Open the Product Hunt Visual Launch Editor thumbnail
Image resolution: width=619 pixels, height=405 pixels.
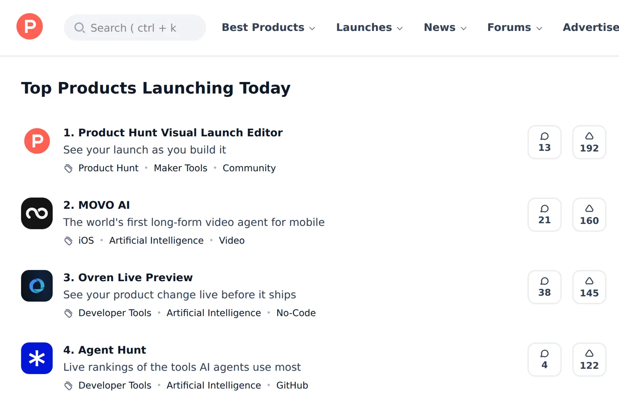click(37, 141)
